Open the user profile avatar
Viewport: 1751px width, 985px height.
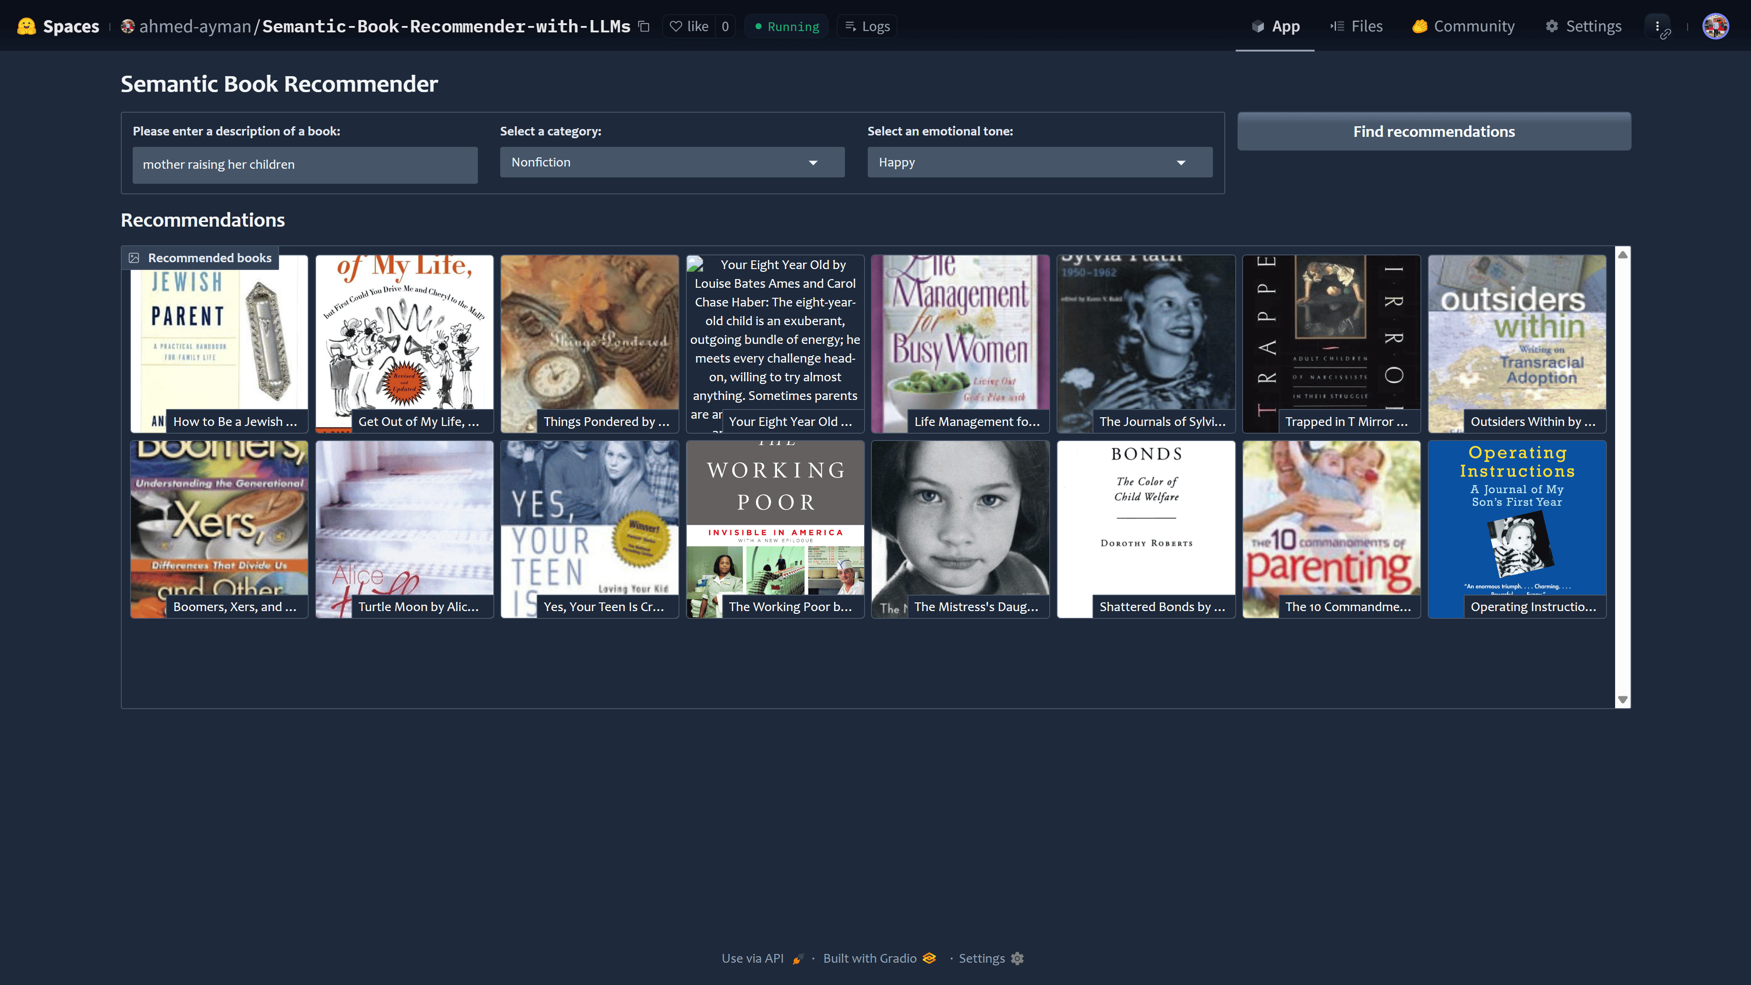point(1715,26)
